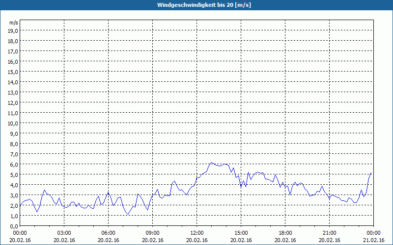Click the 09:00 time label
This screenshot has width=393, height=245.
click(153, 233)
